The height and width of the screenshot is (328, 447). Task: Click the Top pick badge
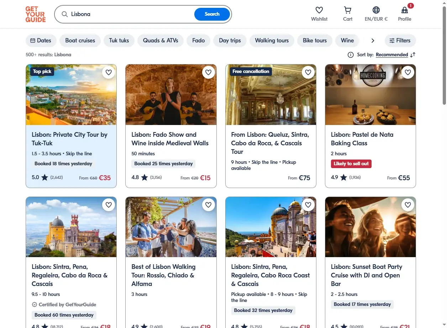click(42, 72)
